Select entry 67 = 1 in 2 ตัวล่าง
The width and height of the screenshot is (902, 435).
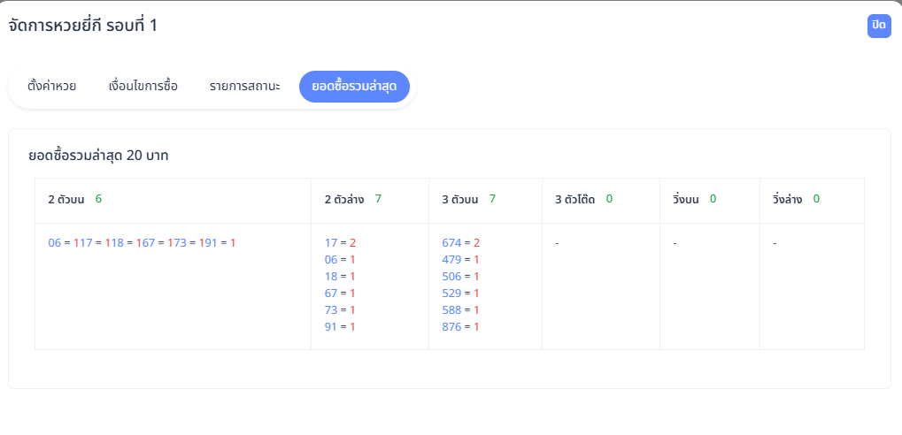340,293
